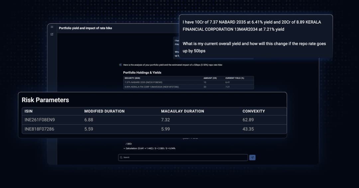Viewport: 359px width, 188px height.
Task: Select the 8.89% KERALA FIN CORP row
Action: pyautogui.click(x=188, y=87)
